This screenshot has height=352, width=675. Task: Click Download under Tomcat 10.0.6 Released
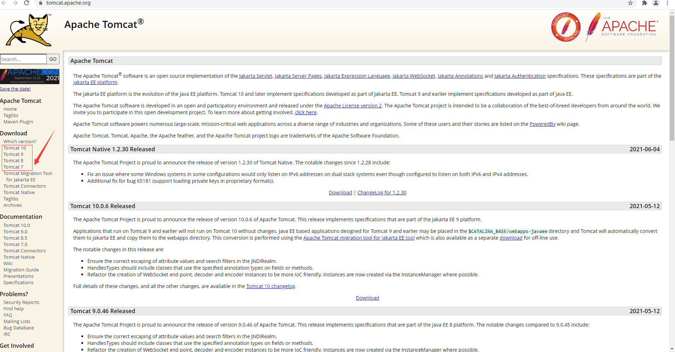point(367,298)
